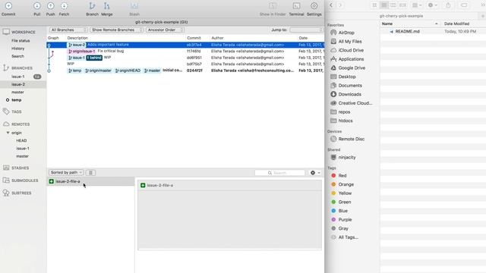Image resolution: width=486 pixels, height=273 pixels.
Task: Select the Green tag in Finder
Action: click(344, 202)
